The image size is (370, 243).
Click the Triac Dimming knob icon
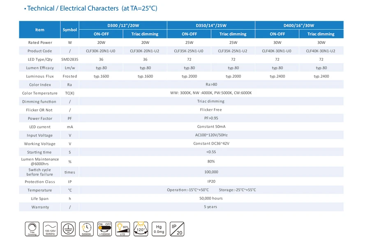pyautogui.click(x=32, y=229)
